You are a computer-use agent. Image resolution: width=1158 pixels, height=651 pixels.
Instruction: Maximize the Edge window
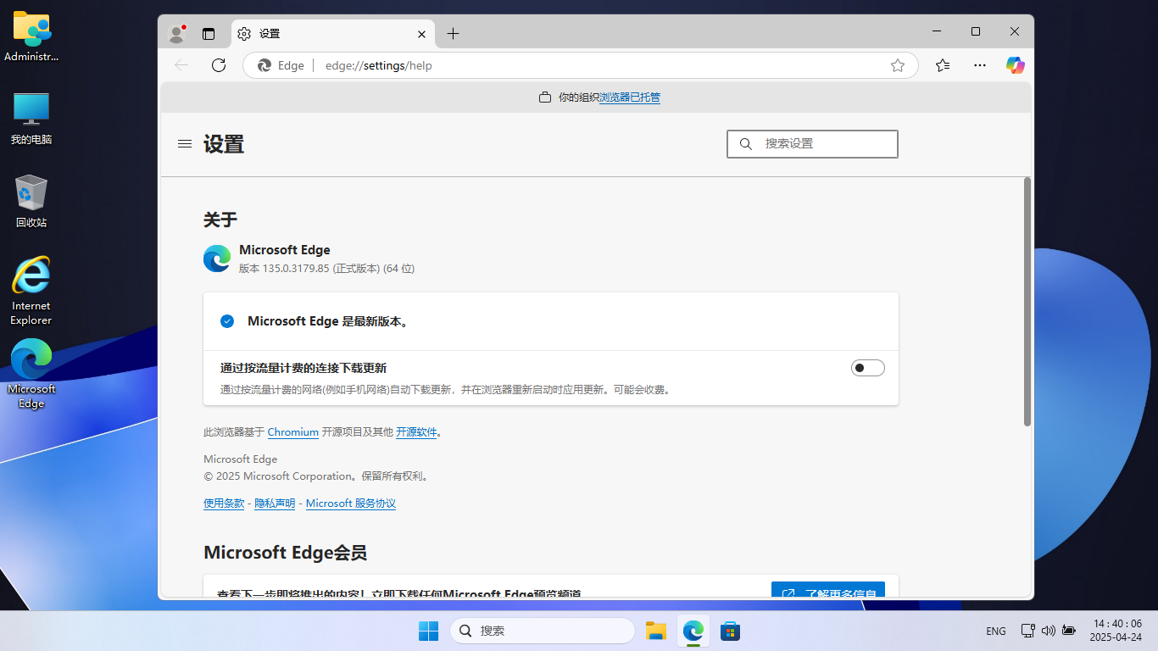click(976, 31)
